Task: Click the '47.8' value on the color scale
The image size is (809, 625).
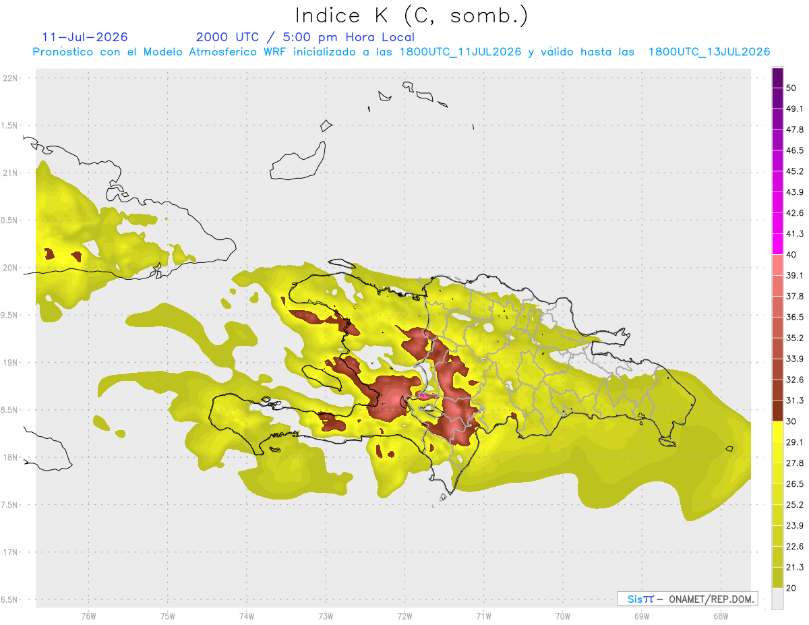Action: (795, 129)
